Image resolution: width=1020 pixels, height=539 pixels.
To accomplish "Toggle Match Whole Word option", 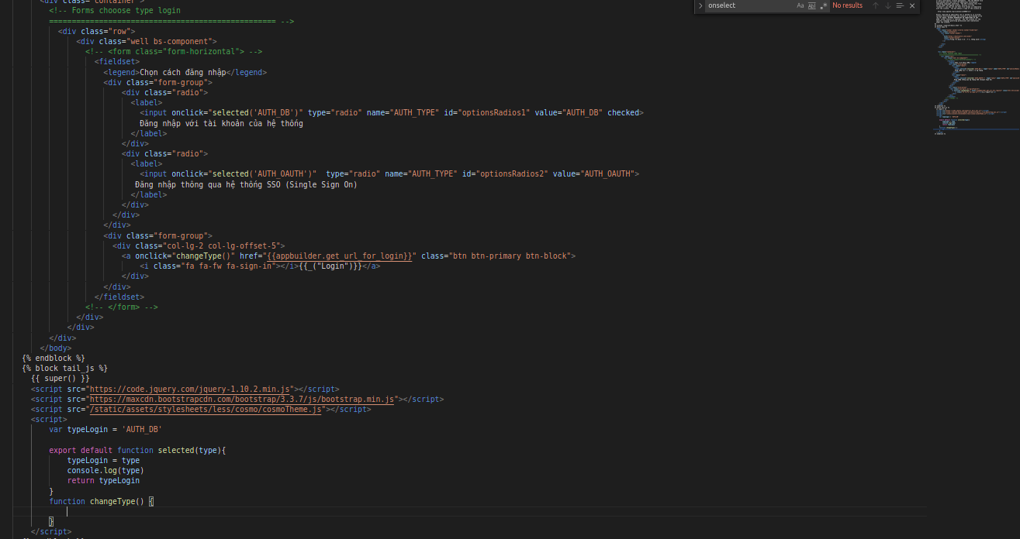I will pos(812,5).
